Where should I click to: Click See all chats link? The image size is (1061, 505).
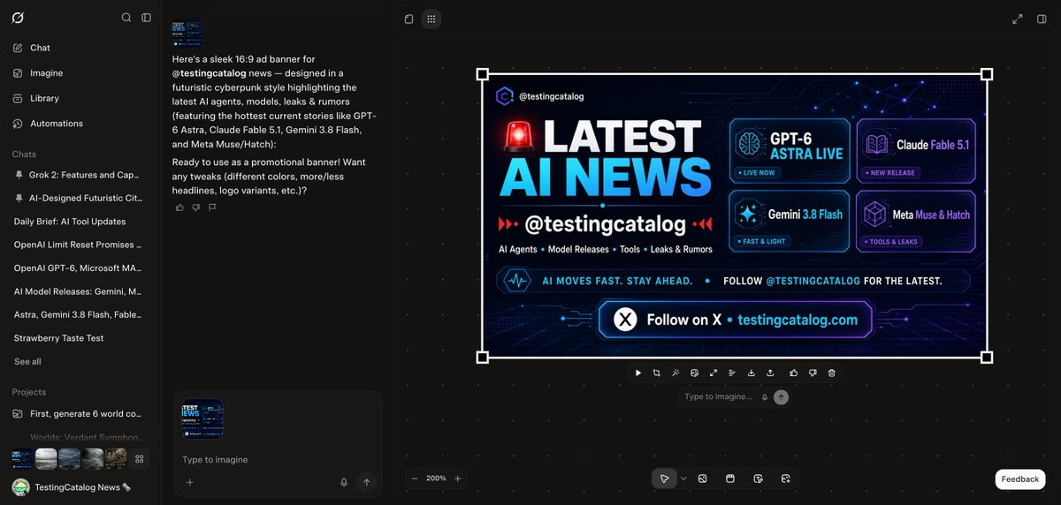click(x=27, y=361)
